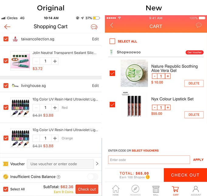Expand voucher options with the arrow chevron

(97, 164)
